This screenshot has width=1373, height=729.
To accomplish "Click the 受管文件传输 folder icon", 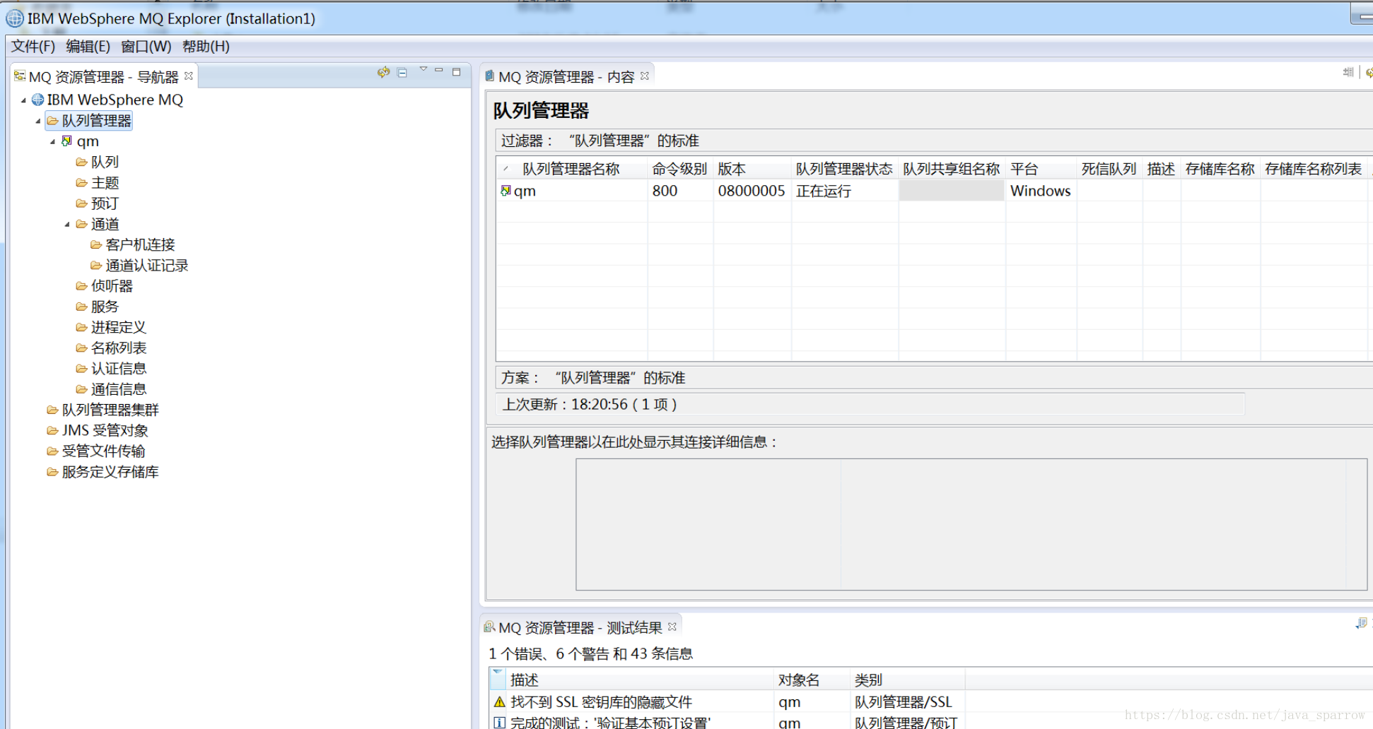I will [x=52, y=451].
